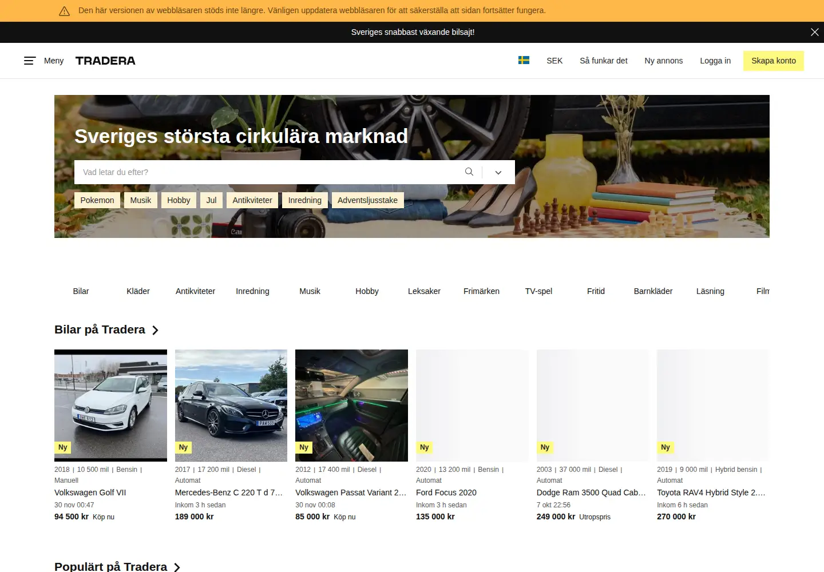Click the Ny badge on Ford Focus card
The height and width of the screenshot is (572, 824).
coord(425,447)
